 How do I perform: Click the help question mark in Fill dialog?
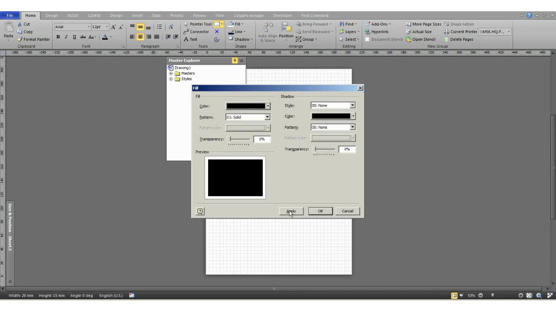[200, 211]
